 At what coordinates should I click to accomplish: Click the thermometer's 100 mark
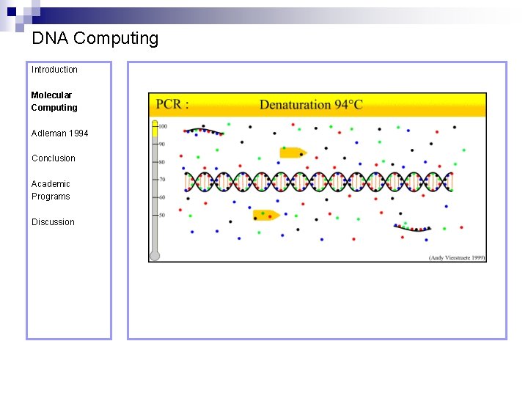[x=163, y=126]
